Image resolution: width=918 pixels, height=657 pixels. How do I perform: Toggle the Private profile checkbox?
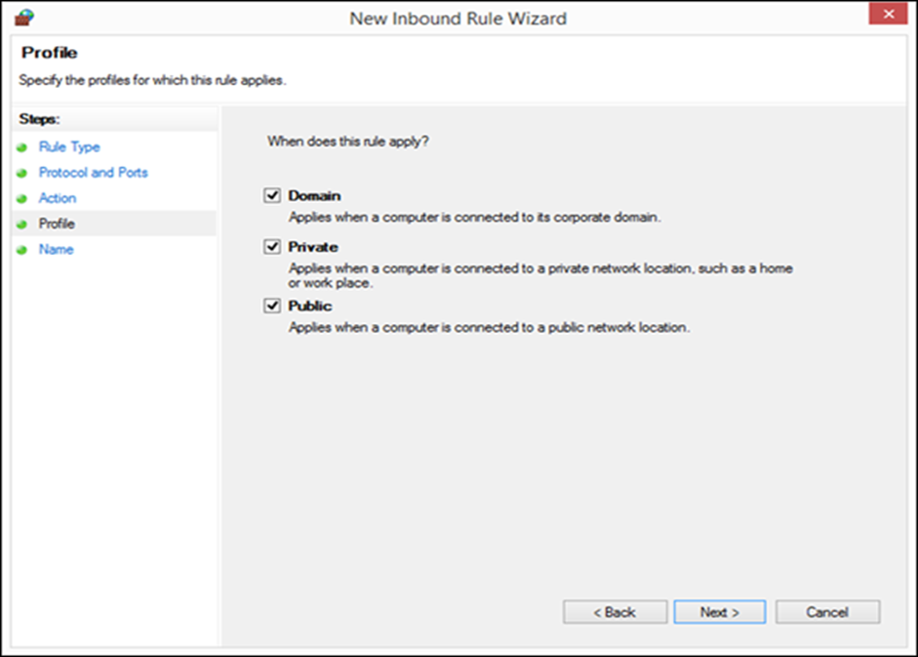[x=272, y=246]
